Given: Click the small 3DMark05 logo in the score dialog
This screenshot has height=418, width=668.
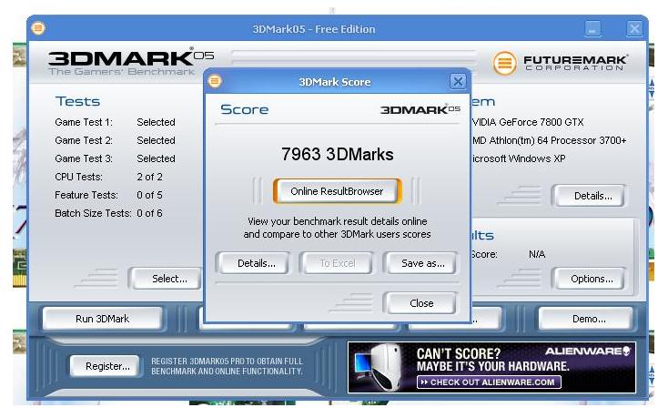Looking at the screenshot, I should coord(420,109).
